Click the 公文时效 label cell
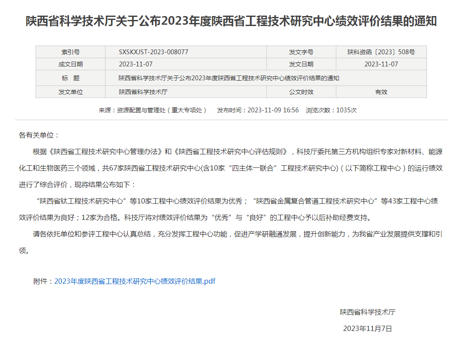 pyautogui.click(x=301, y=92)
